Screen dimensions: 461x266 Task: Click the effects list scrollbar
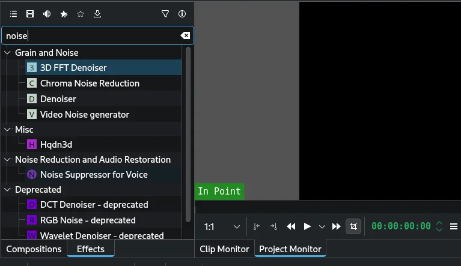(188, 135)
